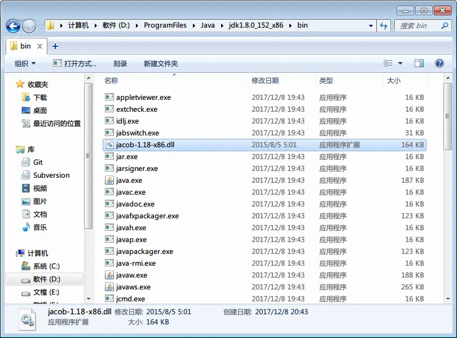The image size is (457, 338).
Task: Open view options dropdown arrow
Action: click(400, 63)
